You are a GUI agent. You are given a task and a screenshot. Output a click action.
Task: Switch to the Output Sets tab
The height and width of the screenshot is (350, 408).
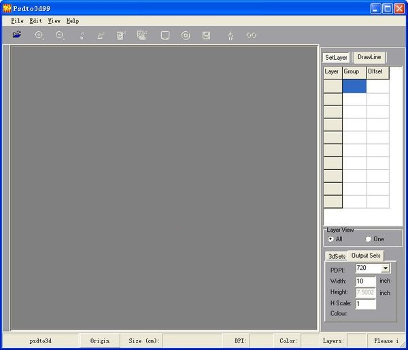coord(366,256)
